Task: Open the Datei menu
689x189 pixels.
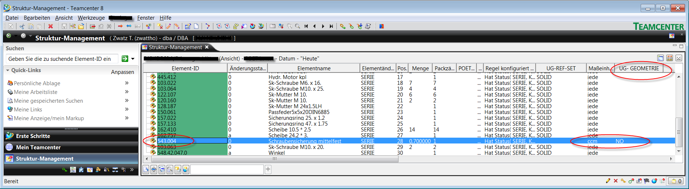Action: point(12,17)
